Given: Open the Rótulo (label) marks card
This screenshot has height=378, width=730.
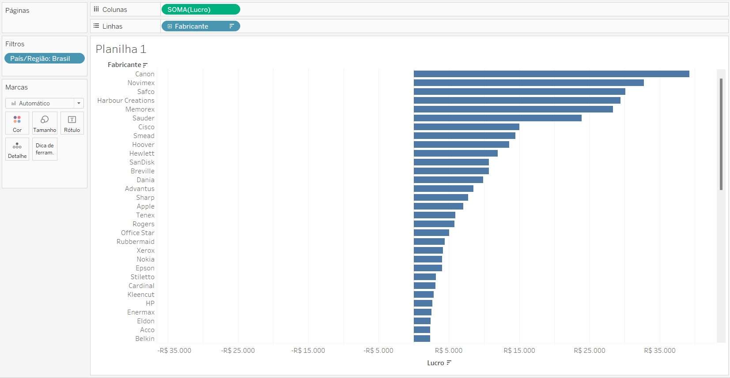Looking at the screenshot, I should tap(72, 123).
